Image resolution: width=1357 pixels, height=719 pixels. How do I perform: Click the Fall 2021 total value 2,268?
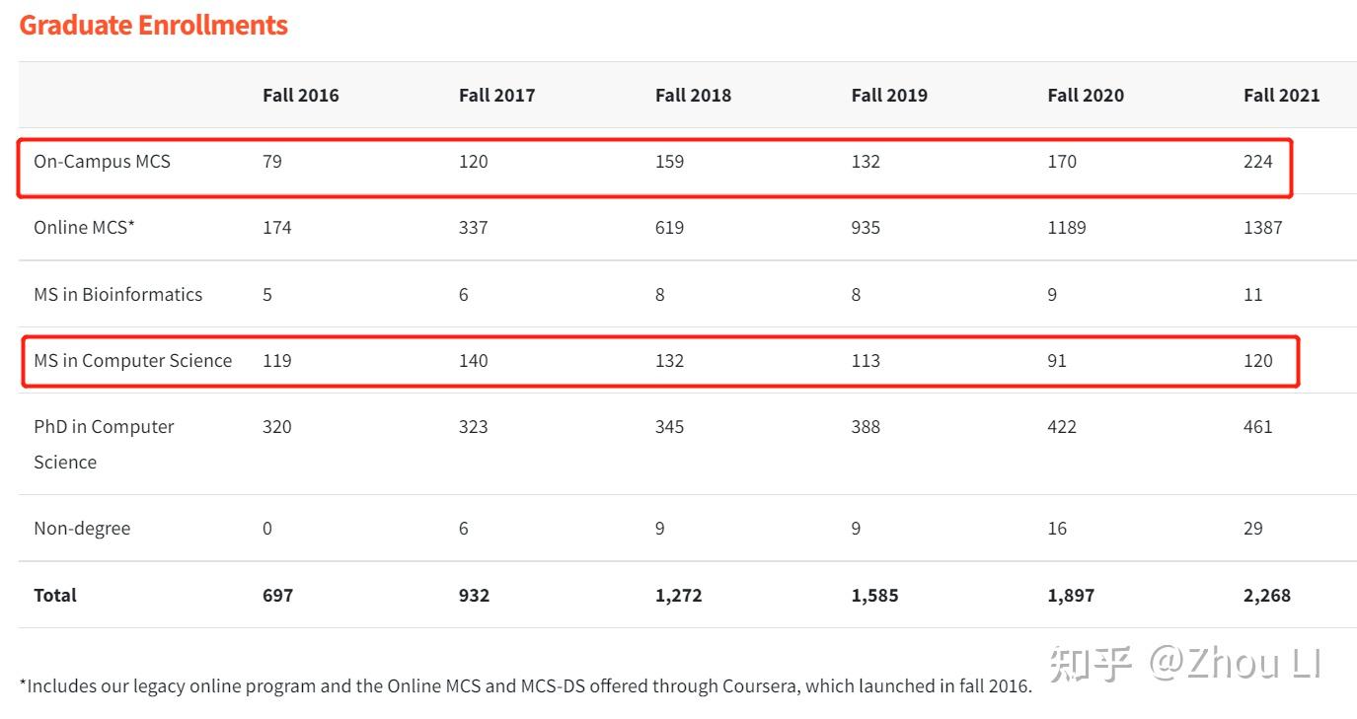tap(1266, 595)
